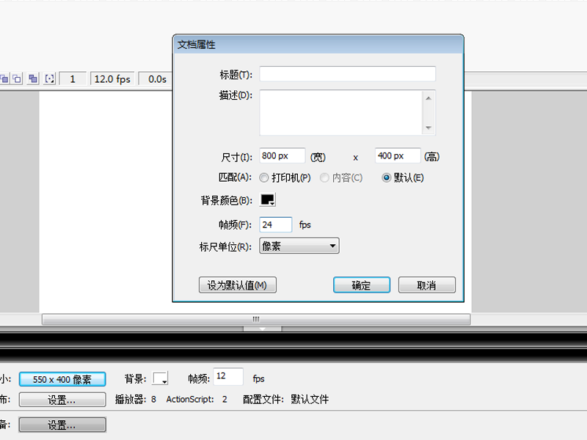Click the 标题(T) text field
The height and width of the screenshot is (440, 587).
click(347, 74)
